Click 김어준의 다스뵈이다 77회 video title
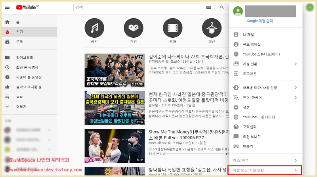This screenshot has width=317, height=177. pos(189,56)
